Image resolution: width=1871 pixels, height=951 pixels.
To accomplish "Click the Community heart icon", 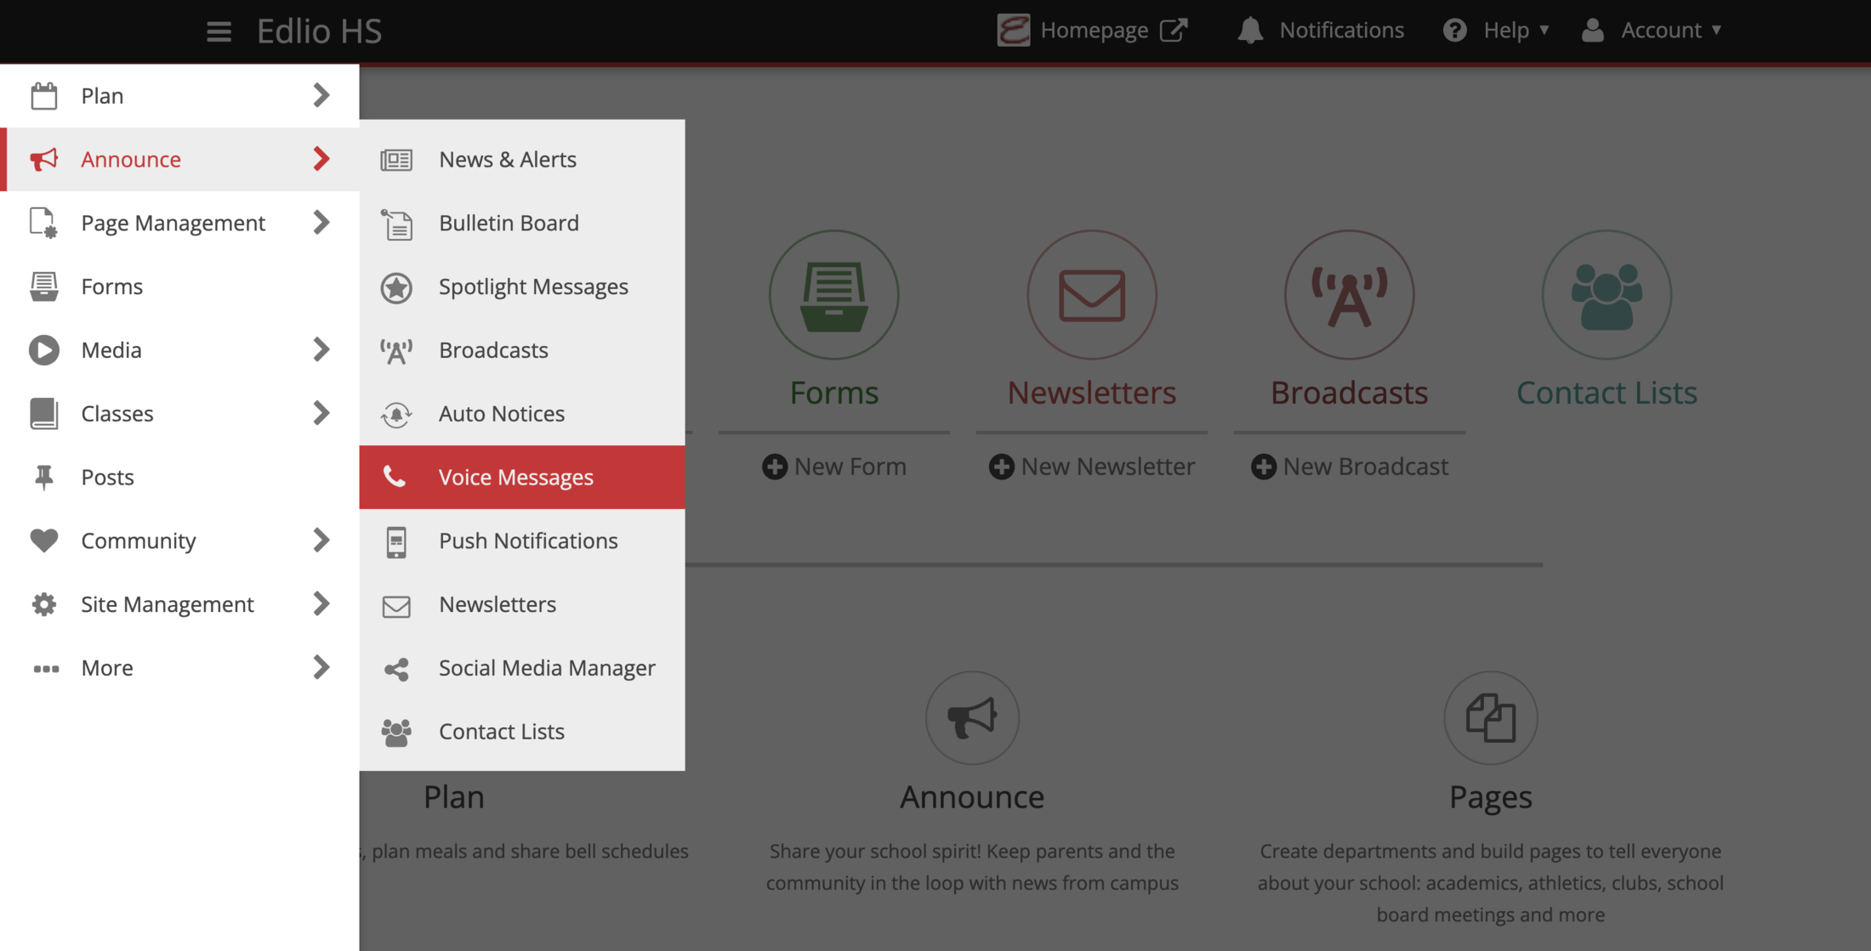I will [44, 541].
